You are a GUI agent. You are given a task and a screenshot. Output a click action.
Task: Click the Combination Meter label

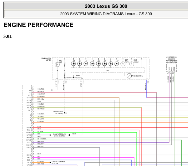point(46,59)
